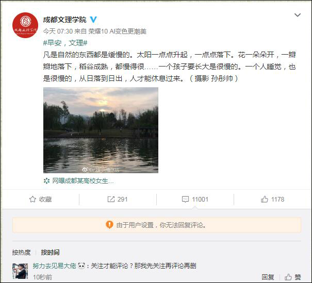The height and width of the screenshot is (283, 312).
Task: Sort comments with the 按热度 tab
Action: point(22,252)
